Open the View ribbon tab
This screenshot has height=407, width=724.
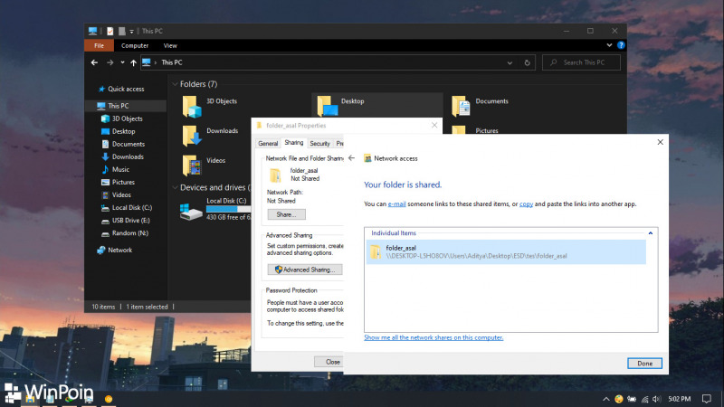[170, 45]
